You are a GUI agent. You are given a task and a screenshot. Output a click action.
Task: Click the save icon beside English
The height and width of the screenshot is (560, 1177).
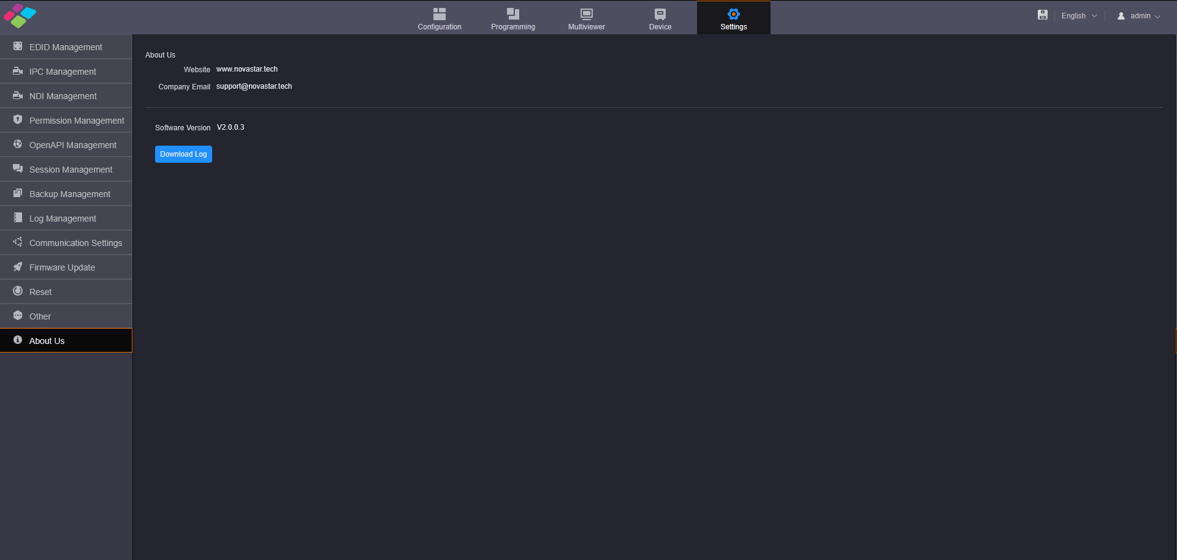tap(1042, 15)
